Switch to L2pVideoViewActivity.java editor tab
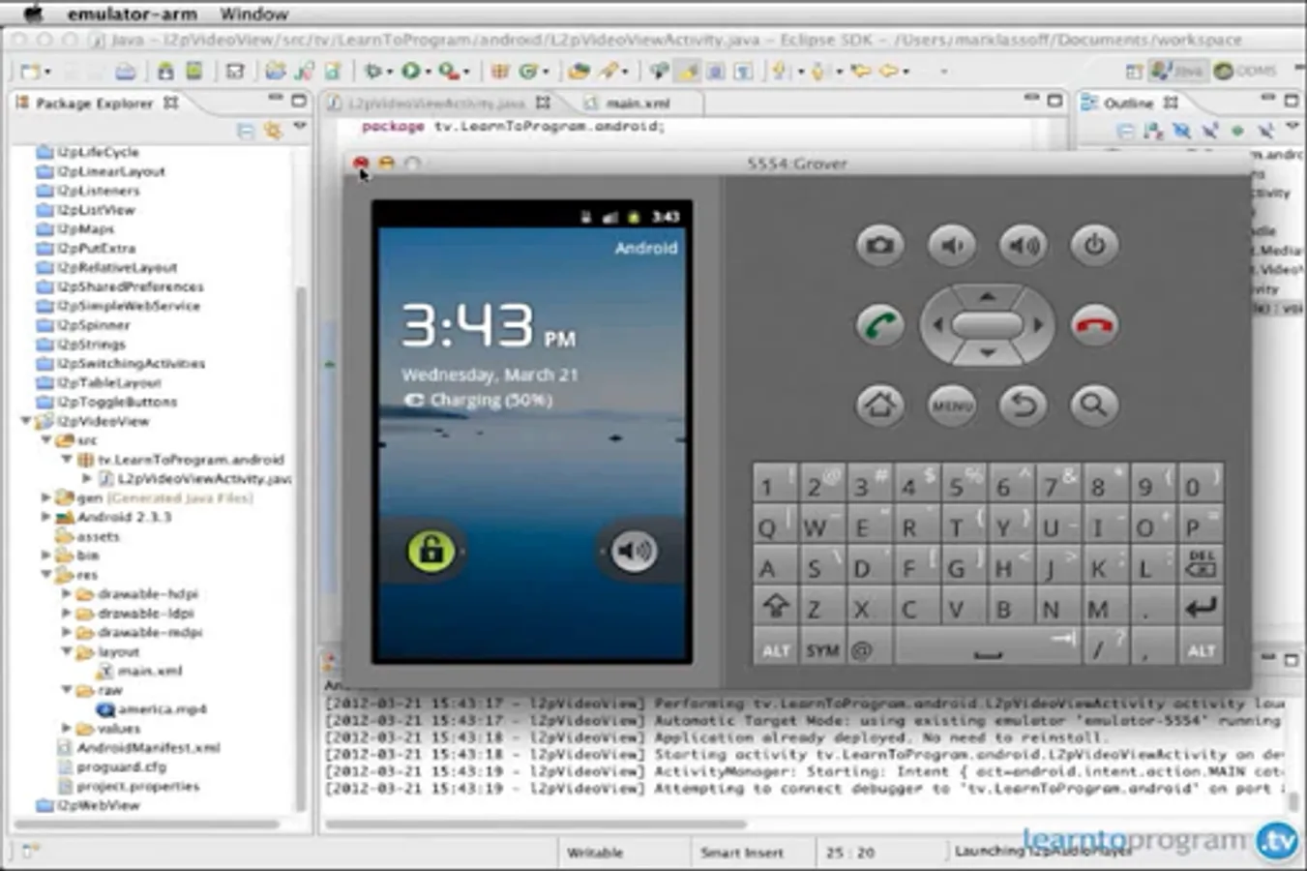Screen dimensions: 1307x871 [437, 103]
